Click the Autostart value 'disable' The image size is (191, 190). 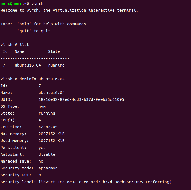point(47,154)
